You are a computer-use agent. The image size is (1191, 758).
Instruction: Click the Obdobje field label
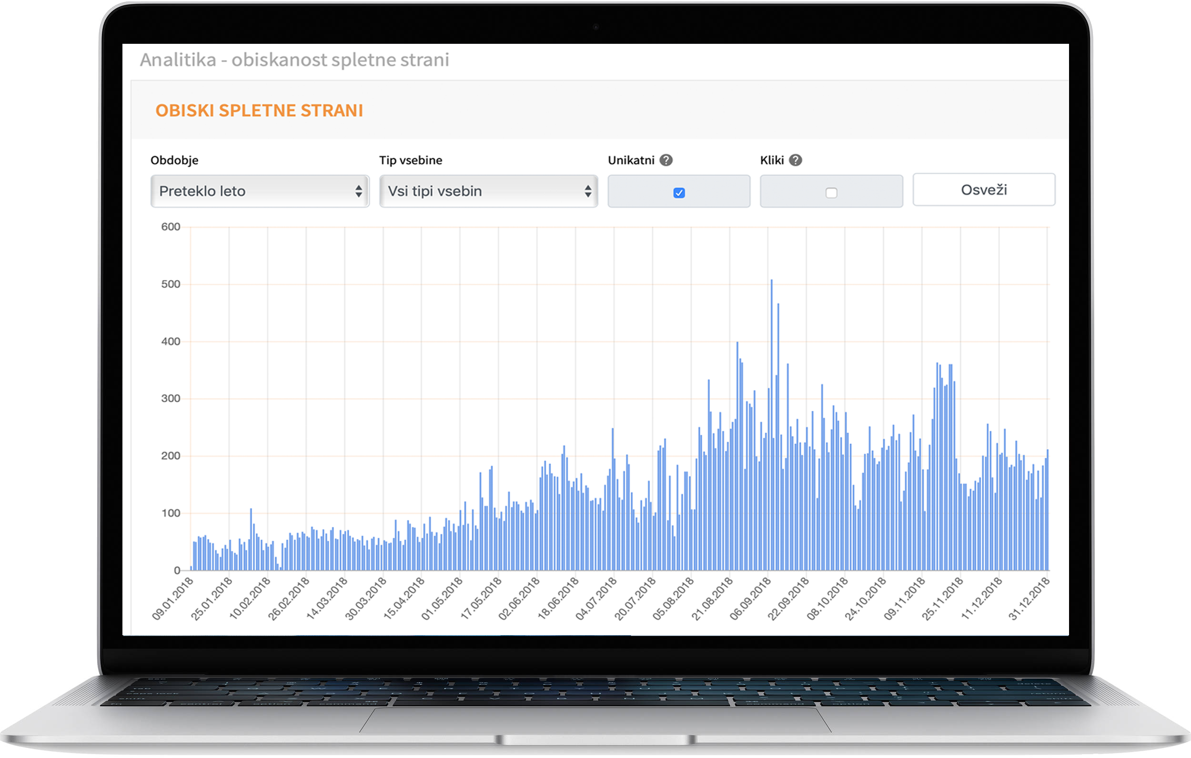(x=174, y=160)
